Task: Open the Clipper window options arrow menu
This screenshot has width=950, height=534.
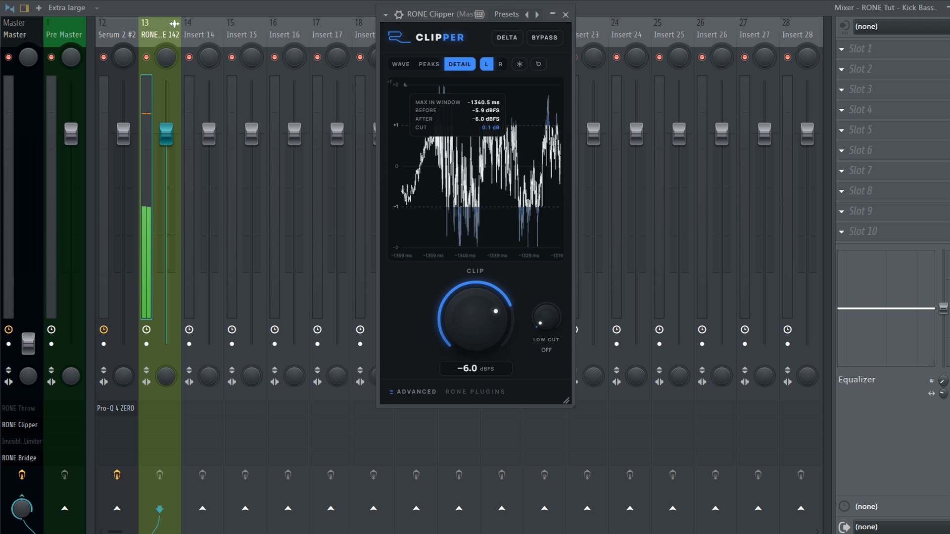Action: 385,15
